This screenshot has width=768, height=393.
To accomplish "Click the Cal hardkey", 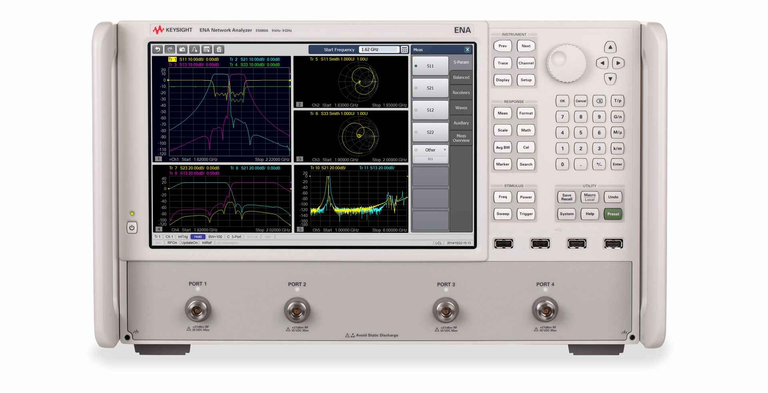I will click(x=526, y=147).
